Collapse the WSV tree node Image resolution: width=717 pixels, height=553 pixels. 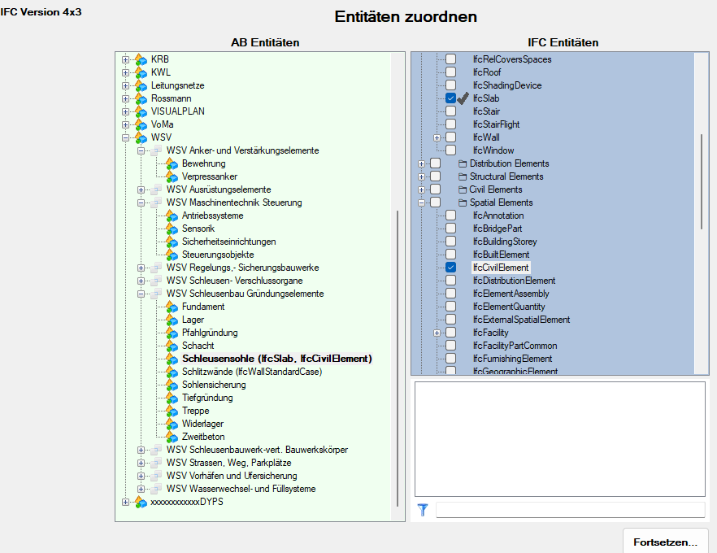[x=125, y=137]
